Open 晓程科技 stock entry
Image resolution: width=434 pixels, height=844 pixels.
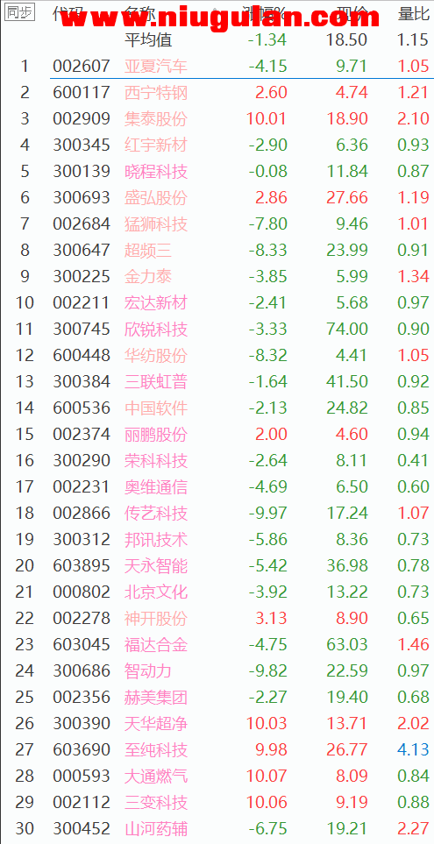[155, 171]
